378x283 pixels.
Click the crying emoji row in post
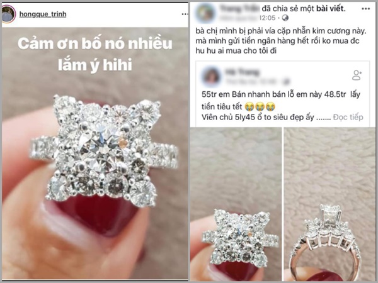coord(260,106)
